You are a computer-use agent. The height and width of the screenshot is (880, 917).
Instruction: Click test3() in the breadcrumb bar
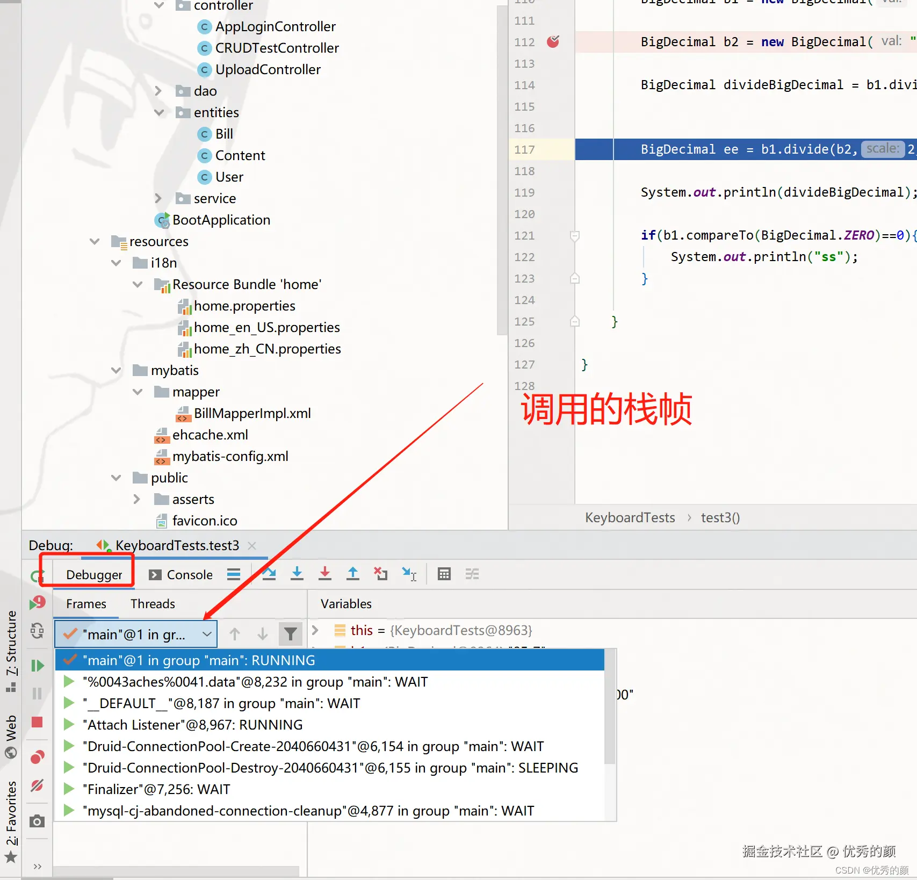[720, 517]
